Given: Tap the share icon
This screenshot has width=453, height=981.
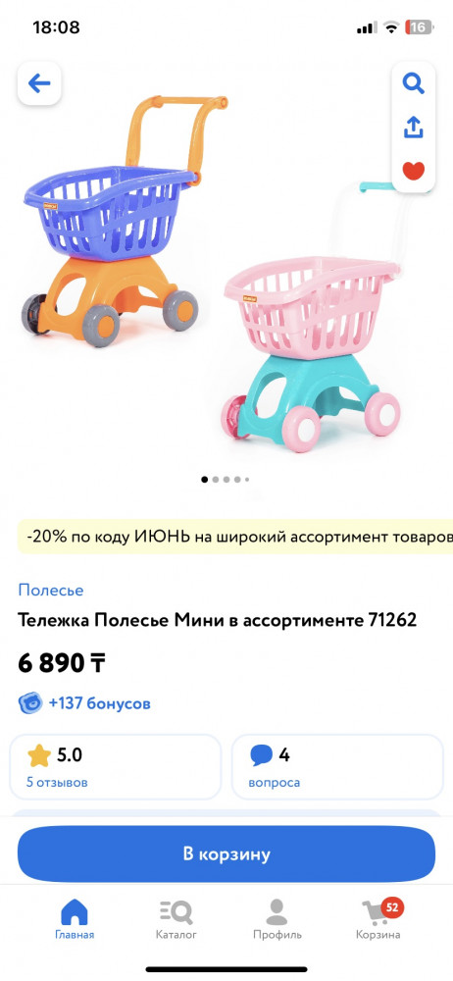Looking at the screenshot, I should 413,127.
